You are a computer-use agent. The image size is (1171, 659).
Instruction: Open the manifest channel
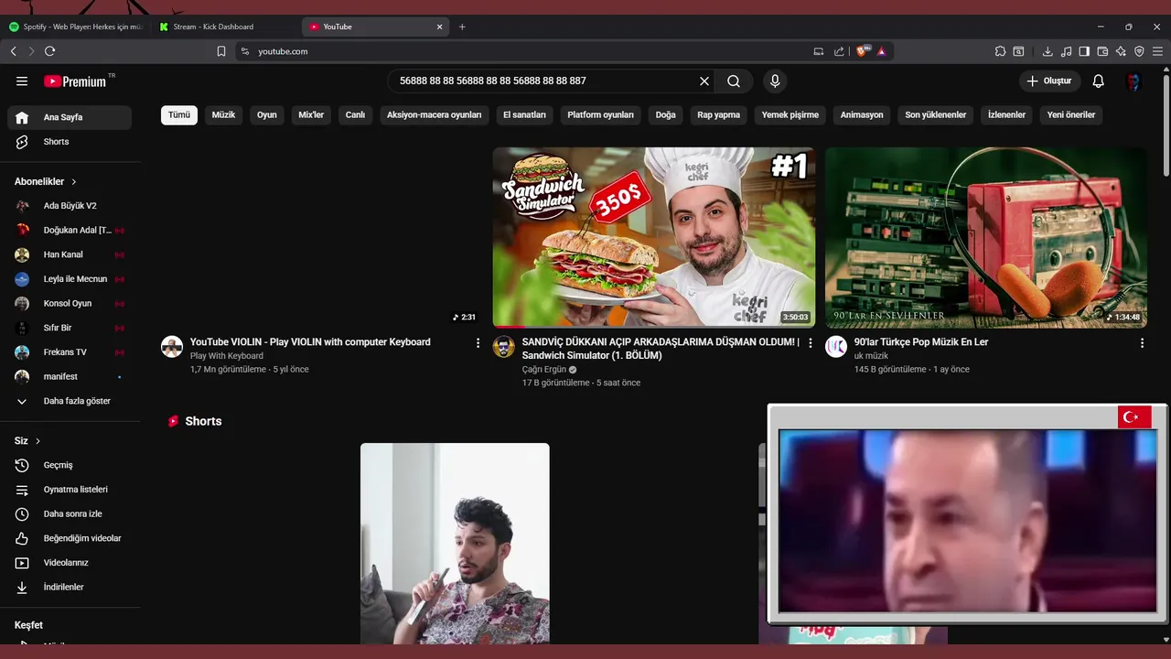click(70, 377)
